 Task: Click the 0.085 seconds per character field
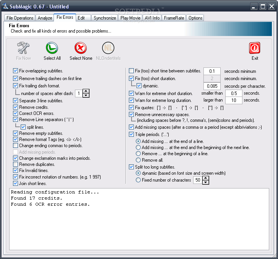[x=212, y=86]
